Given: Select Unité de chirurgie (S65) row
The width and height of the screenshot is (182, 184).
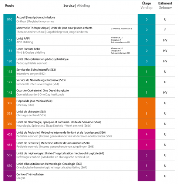Looking at the screenshot, I should point(89,113).
